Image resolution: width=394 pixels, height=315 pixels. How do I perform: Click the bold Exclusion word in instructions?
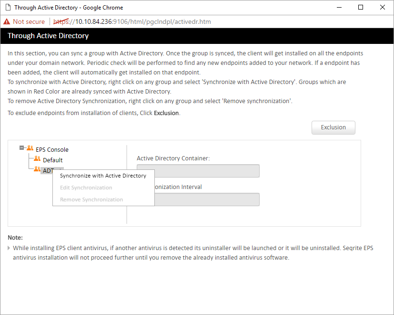pyautogui.click(x=166, y=113)
